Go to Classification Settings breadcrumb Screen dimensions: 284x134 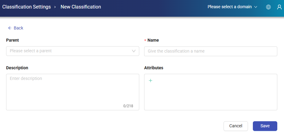coord(27,7)
